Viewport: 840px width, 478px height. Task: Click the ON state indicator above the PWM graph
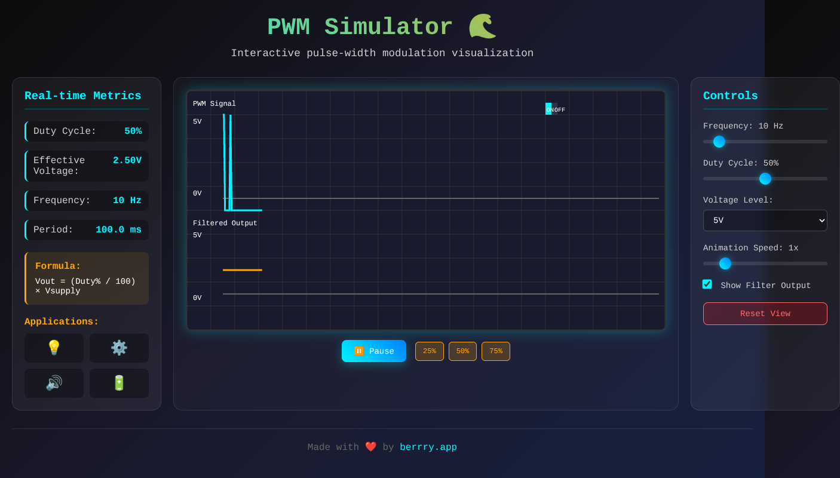pos(548,109)
